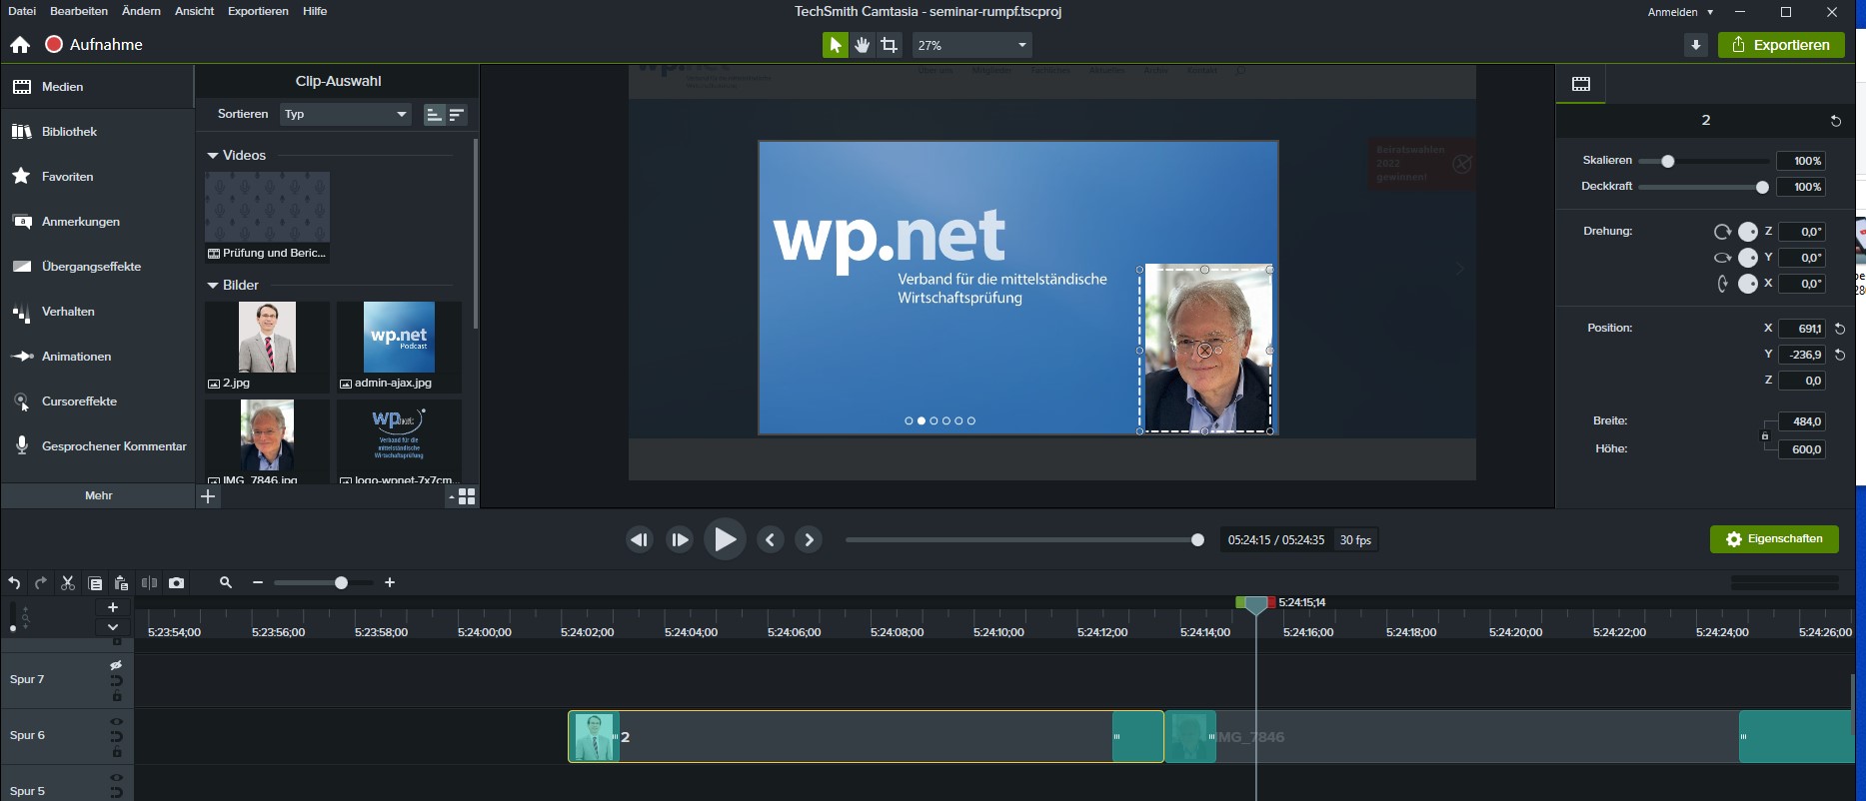Open Gesprochener Kommentar panel
The height and width of the screenshot is (801, 1866).
point(97,446)
